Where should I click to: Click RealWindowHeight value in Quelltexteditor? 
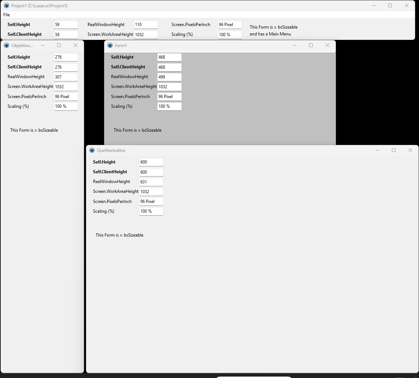151,182
